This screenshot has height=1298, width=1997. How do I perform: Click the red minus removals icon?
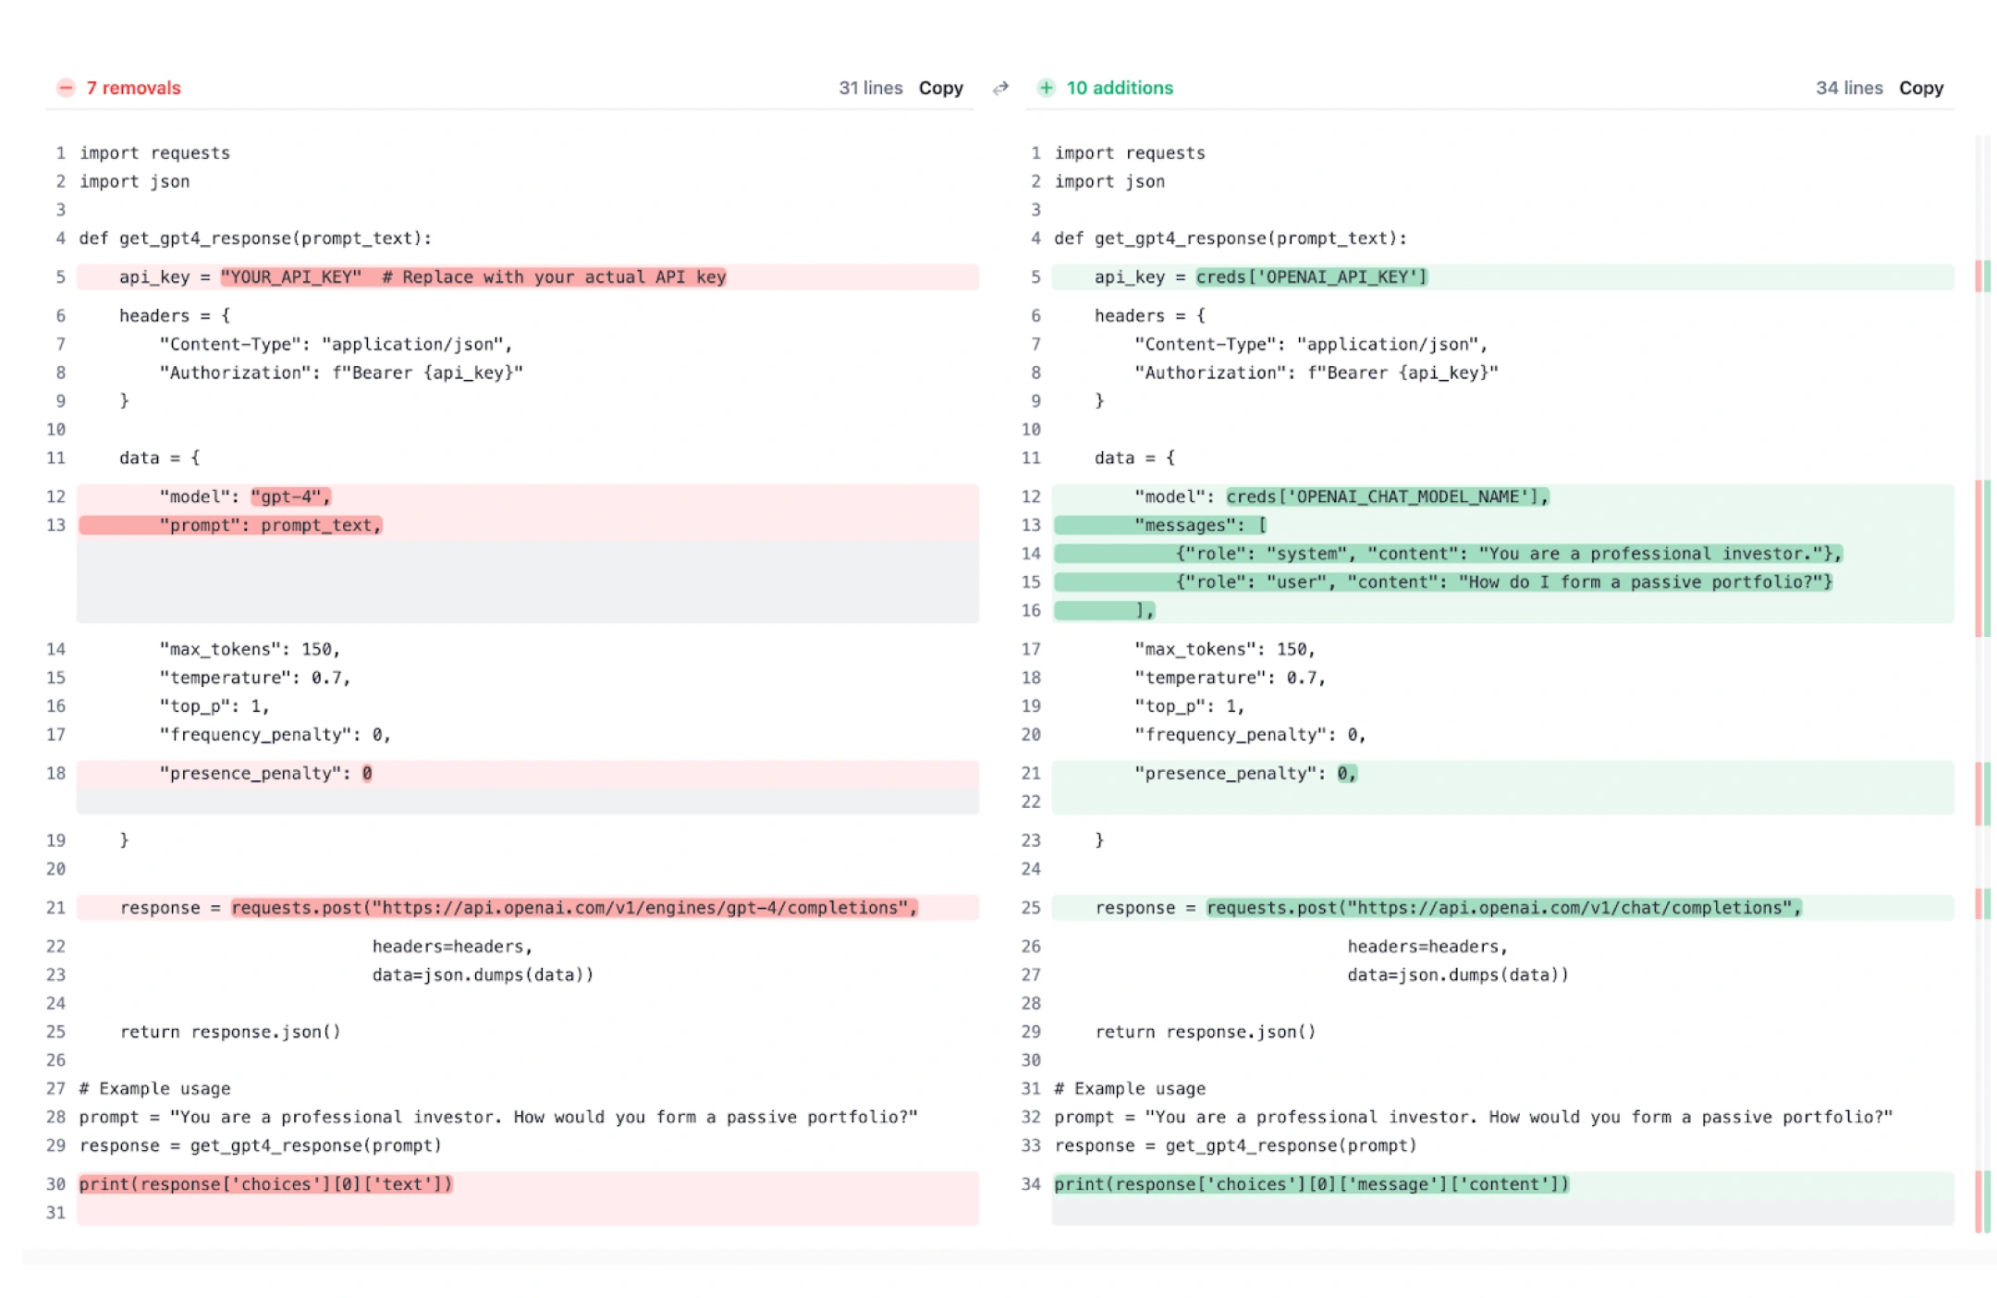(x=66, y=88)
